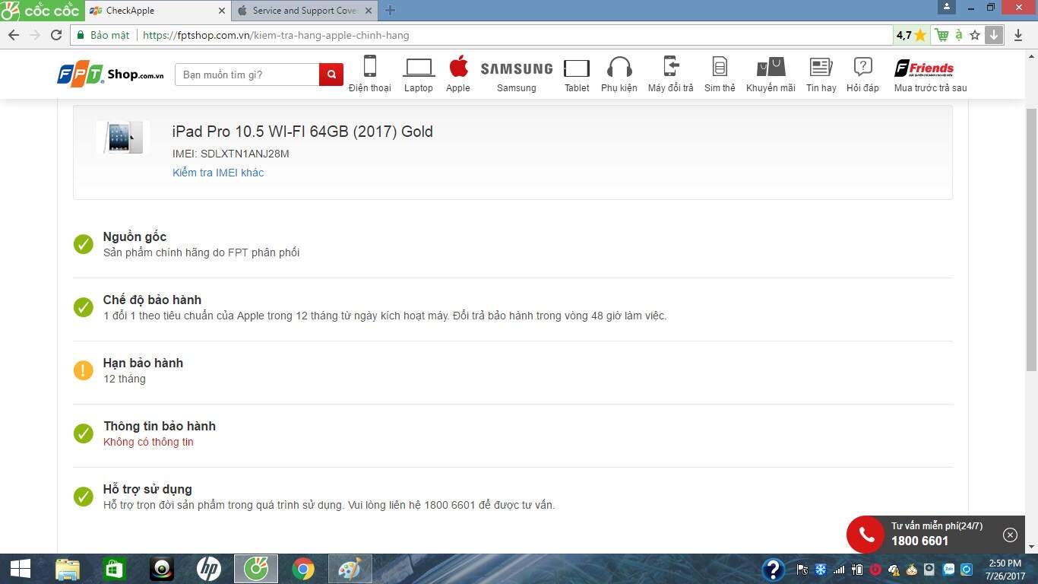This screenshot has width=1038, height=584.
Task: Click the Thông tin bảo hành green check icon
Action: 84,433
